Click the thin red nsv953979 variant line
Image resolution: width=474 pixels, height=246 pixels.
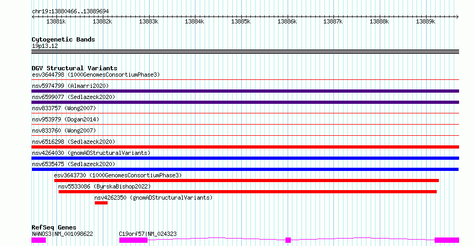point(245,125)
